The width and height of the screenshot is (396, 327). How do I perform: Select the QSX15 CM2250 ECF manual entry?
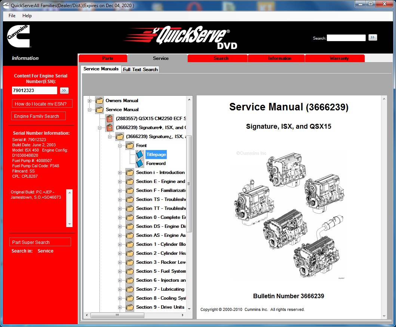point(151,119)
